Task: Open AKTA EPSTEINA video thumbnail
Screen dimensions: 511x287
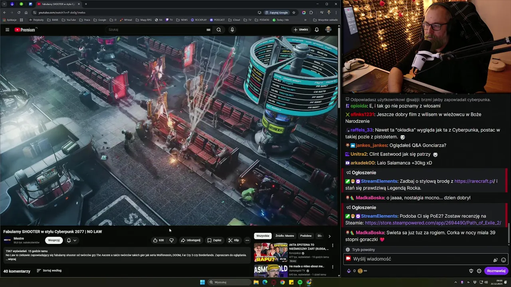Action: (x=271, y=252)
